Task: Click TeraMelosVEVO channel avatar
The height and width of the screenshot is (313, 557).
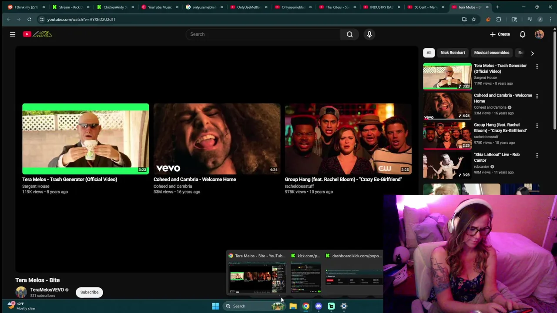Action: 21,292
